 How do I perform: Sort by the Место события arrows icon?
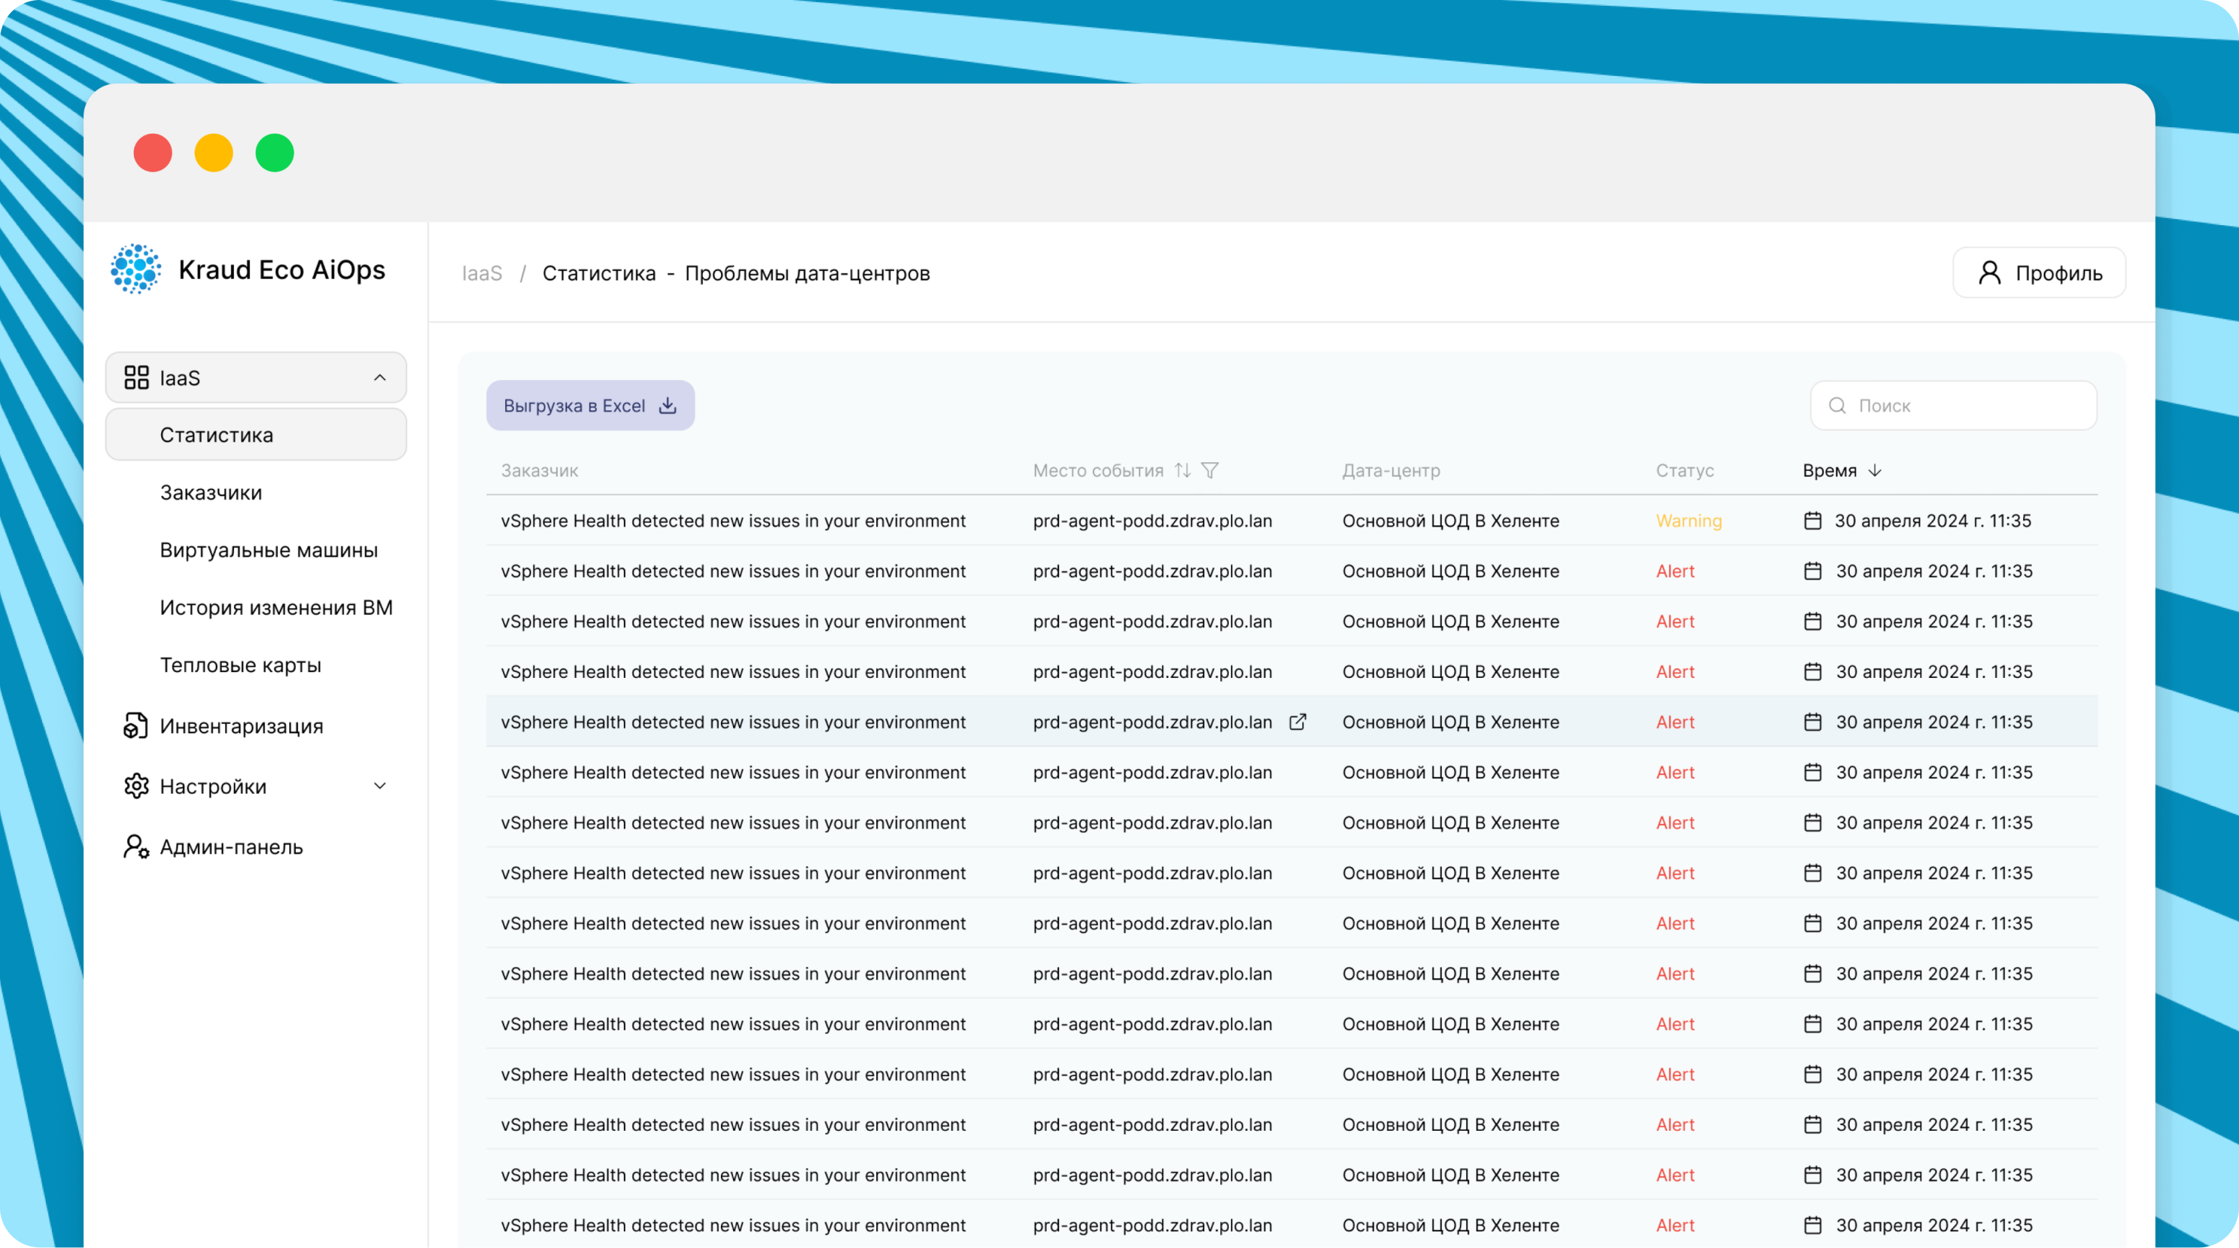coord(1182,470)
